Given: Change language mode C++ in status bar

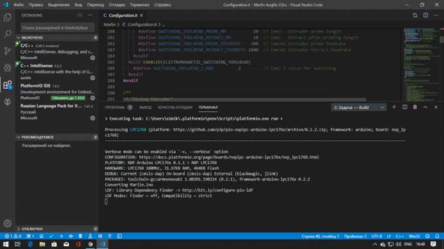Looking at the screenshot, I should [x=400, y=236].
